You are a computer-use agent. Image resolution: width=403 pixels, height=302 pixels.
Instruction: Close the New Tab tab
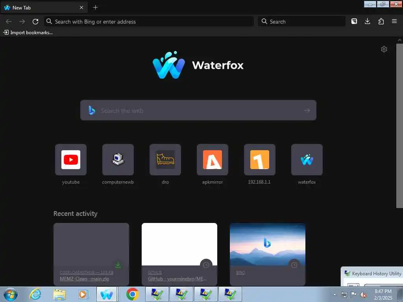coord(81,7)
